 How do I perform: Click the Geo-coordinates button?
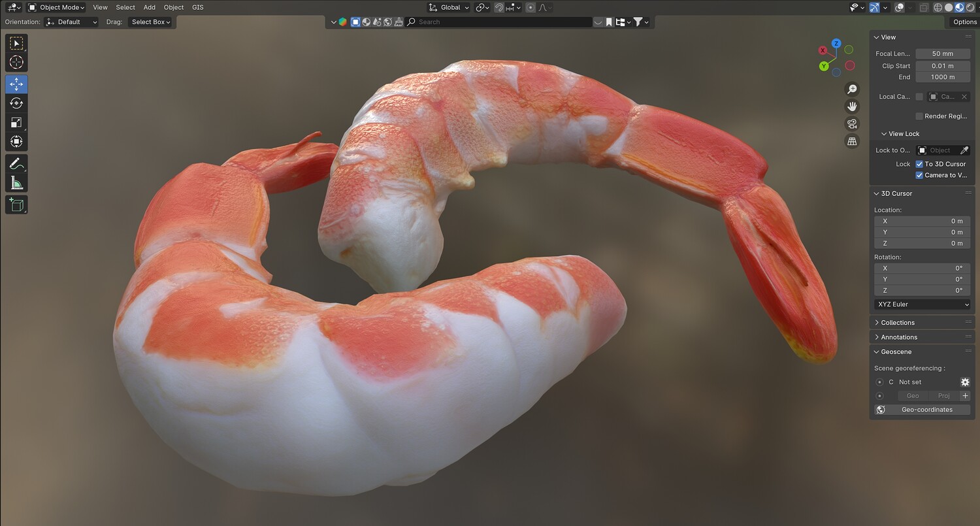(x=922, y=410)
